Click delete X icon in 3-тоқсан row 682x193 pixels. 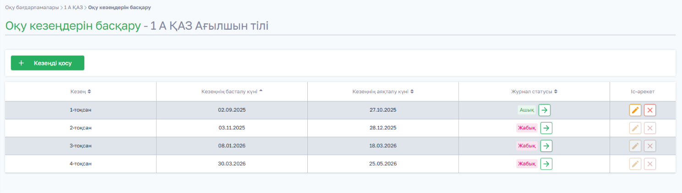click(650, 146)
